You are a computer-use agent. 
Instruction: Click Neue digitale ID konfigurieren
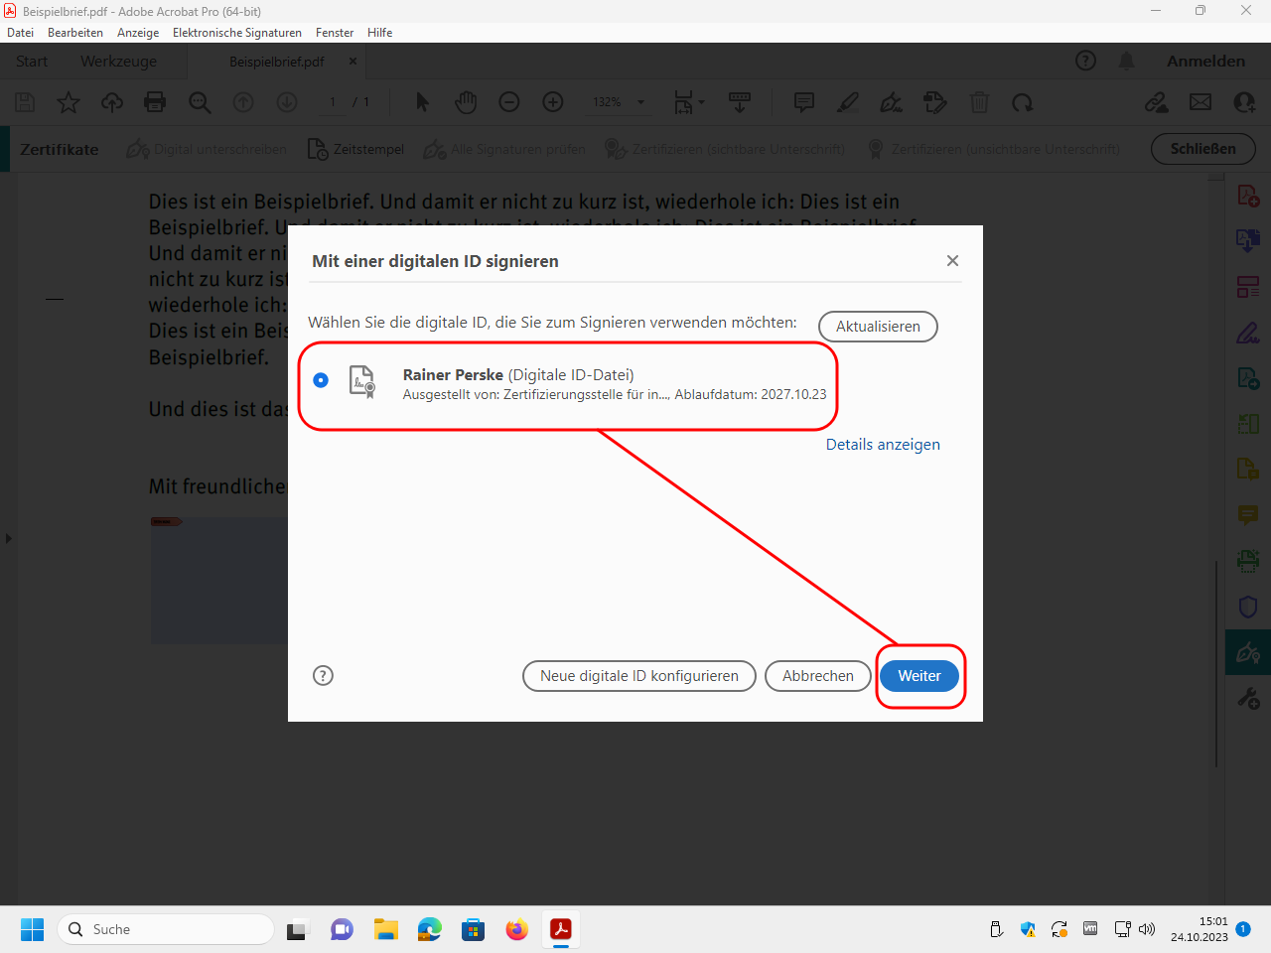click(638, 676)
